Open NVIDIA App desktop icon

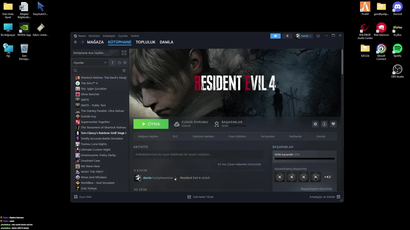(x=24, y=29)
